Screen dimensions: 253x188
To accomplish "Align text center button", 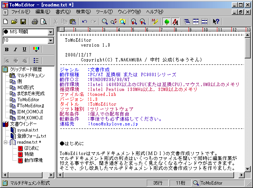I will pos(16,61).
